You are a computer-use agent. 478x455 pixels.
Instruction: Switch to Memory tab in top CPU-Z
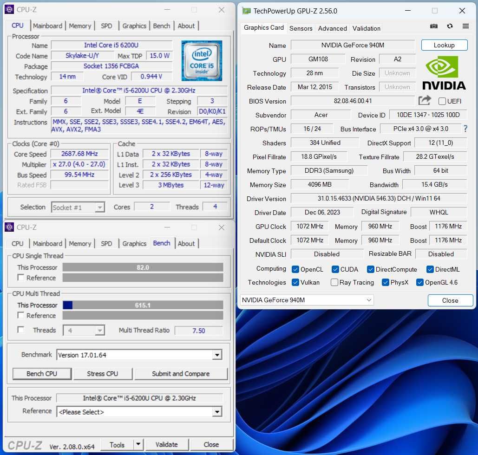(80, 26)
